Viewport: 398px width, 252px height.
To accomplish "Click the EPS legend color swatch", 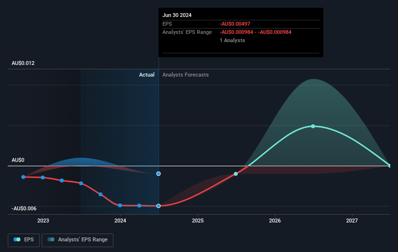I will coord(17,239).
